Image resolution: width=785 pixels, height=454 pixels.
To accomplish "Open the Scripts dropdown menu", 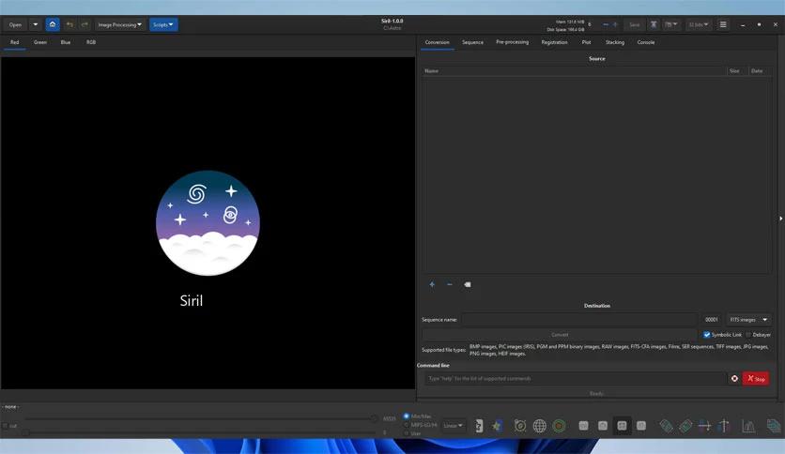I will (x=163, y=24).
